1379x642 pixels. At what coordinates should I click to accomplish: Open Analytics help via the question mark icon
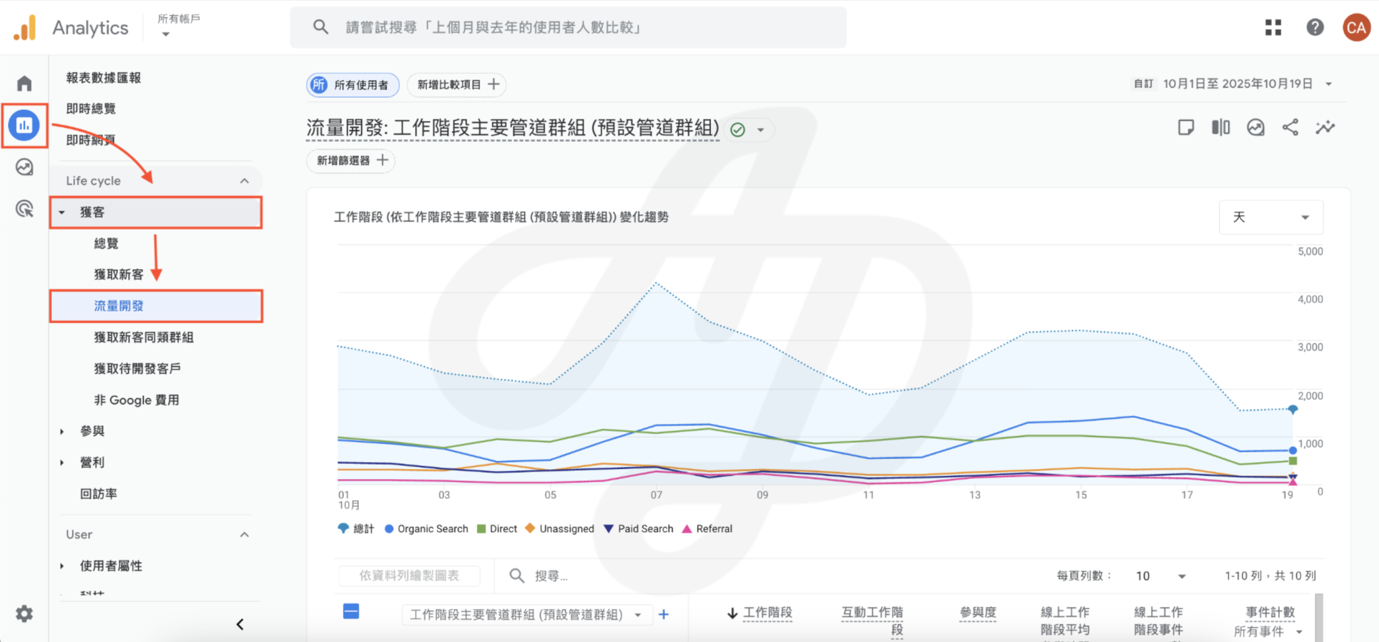click(1316, 28)
